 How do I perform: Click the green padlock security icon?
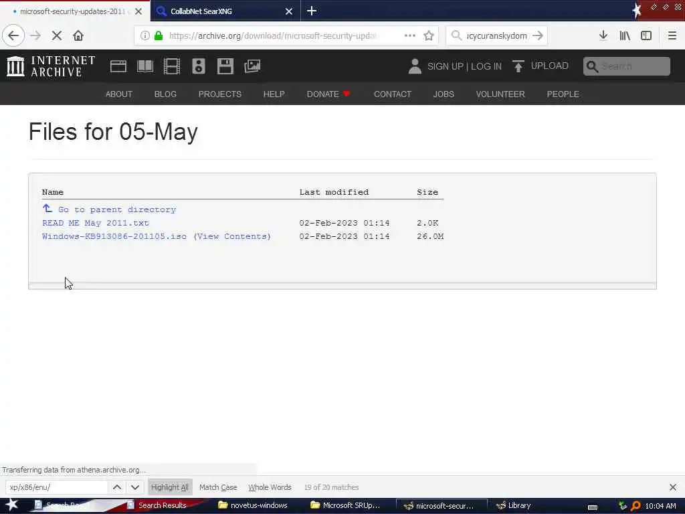coord(159,35)
